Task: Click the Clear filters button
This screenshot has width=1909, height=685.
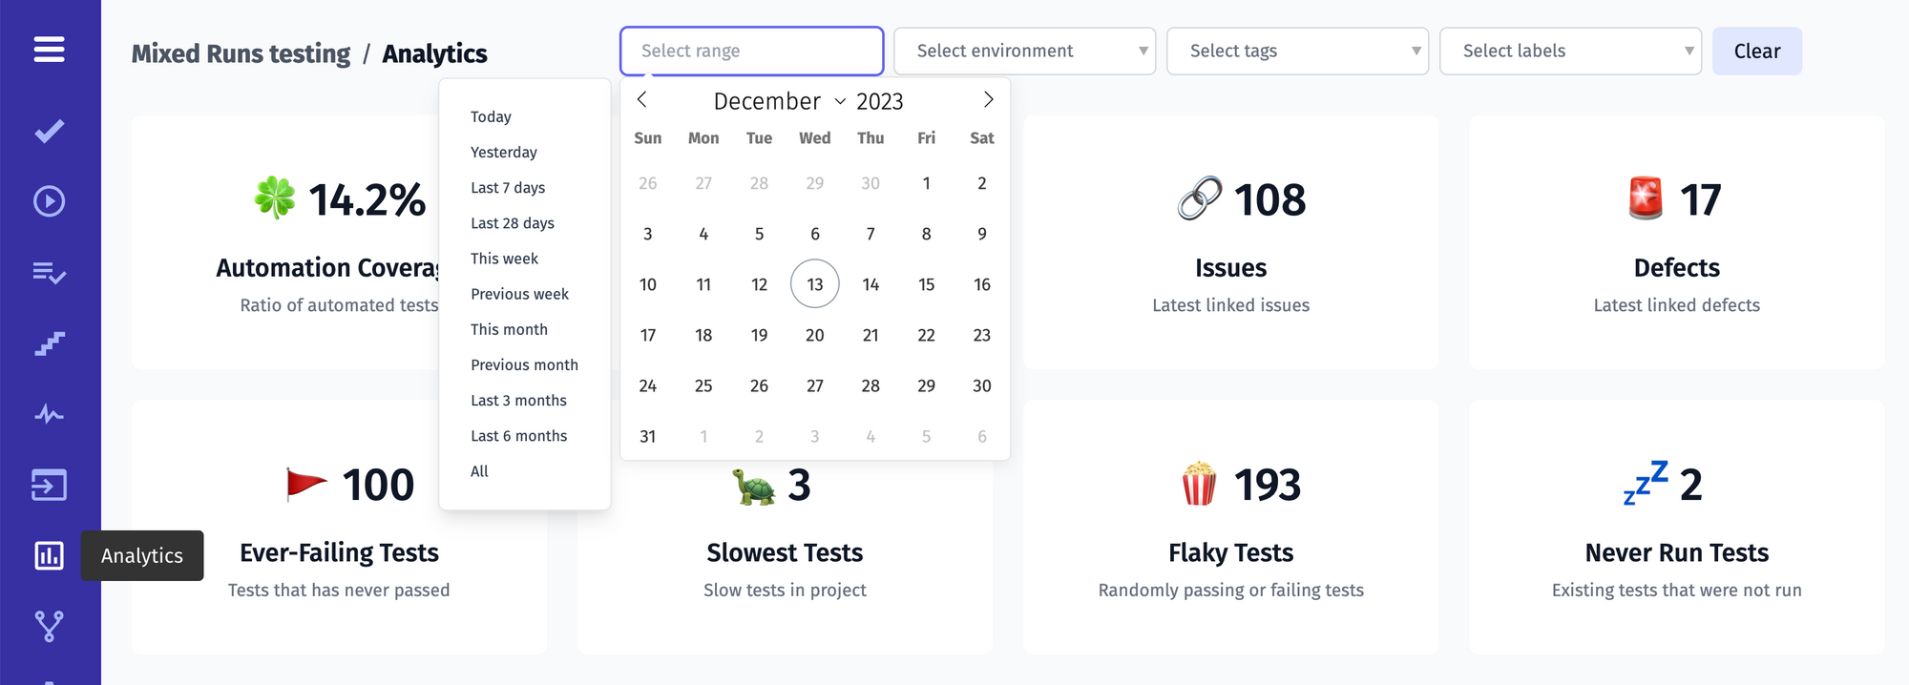Action: click(x=1757, y=51)
